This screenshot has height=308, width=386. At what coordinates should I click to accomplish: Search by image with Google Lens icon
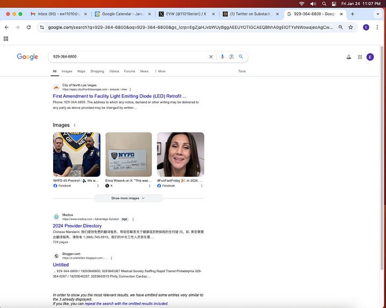(232, 57)
